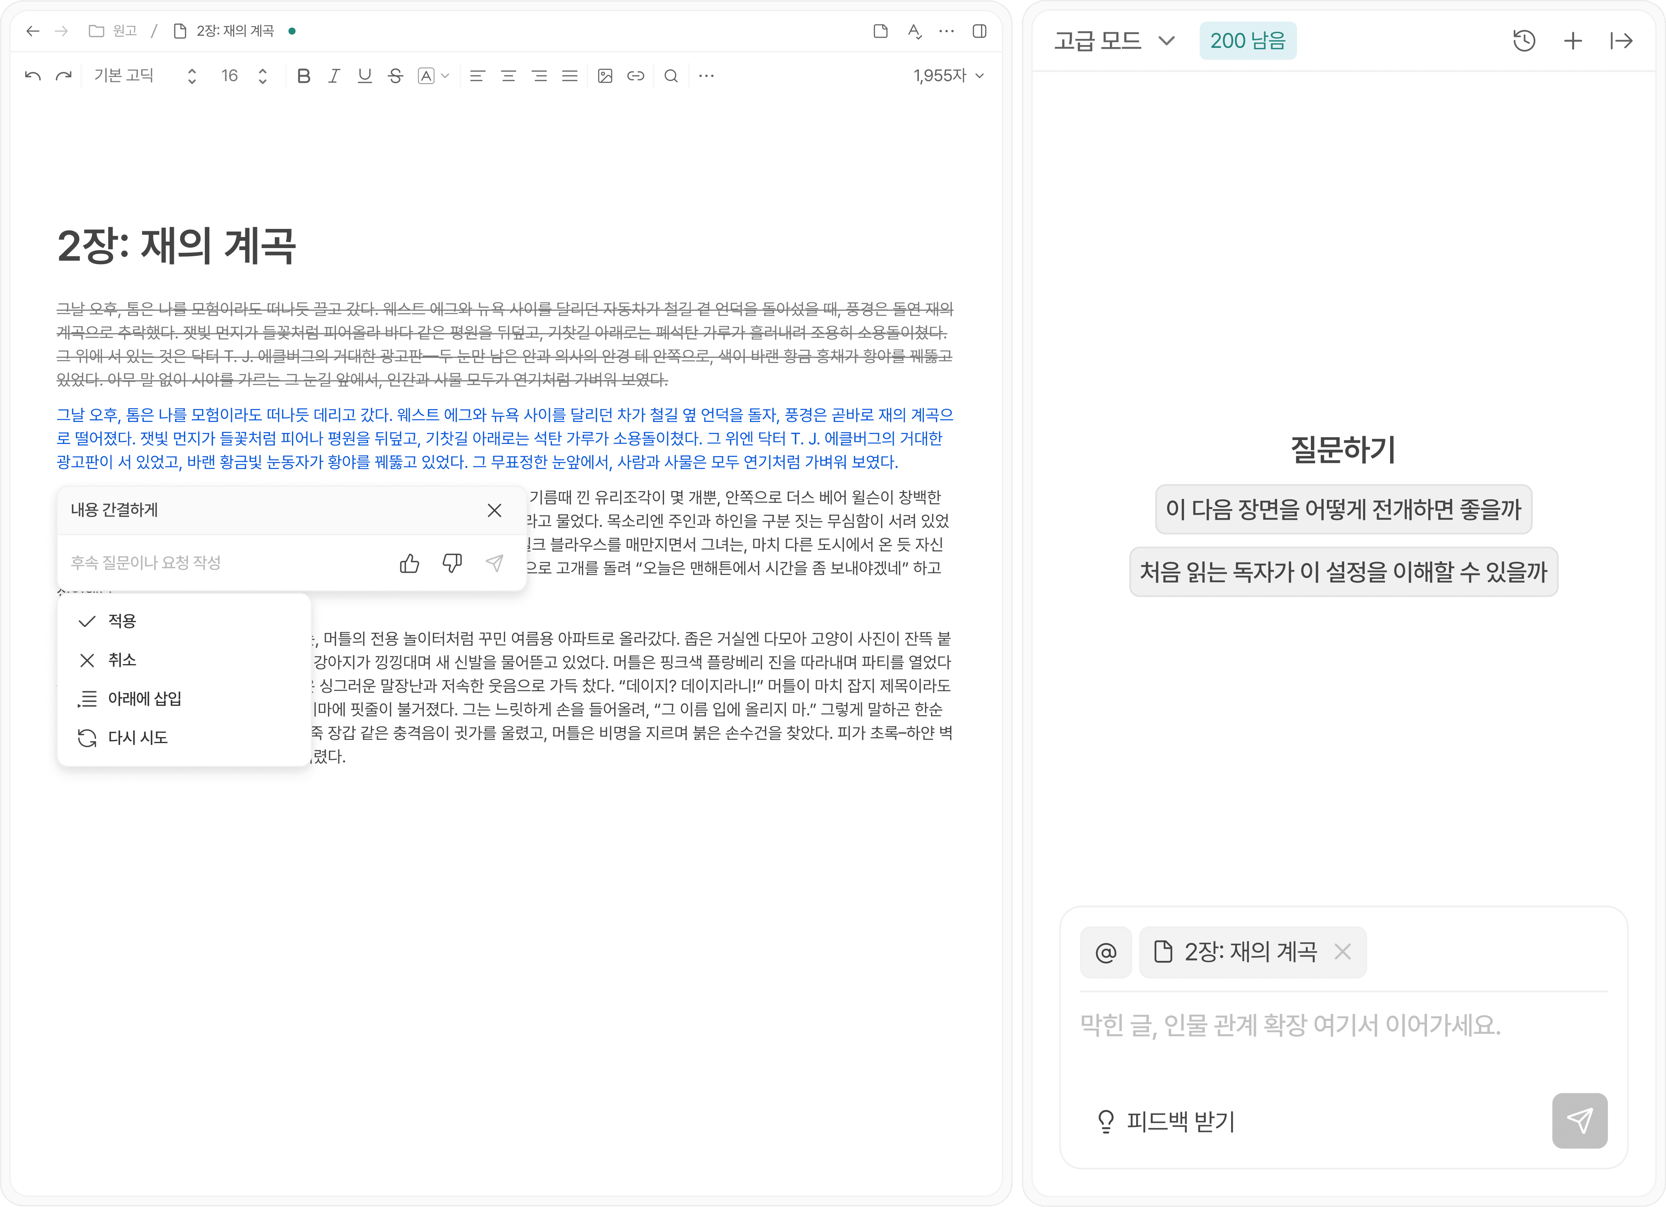Click the 후속 질문이나 요청 작성 field
Screen dimensions: 1666x1207
click(221, 563)
